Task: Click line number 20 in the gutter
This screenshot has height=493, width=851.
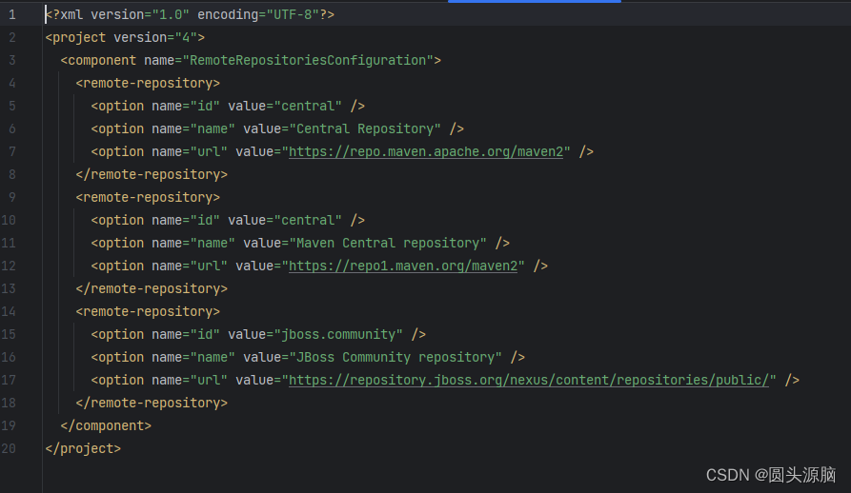Action: tap(9, 448)
